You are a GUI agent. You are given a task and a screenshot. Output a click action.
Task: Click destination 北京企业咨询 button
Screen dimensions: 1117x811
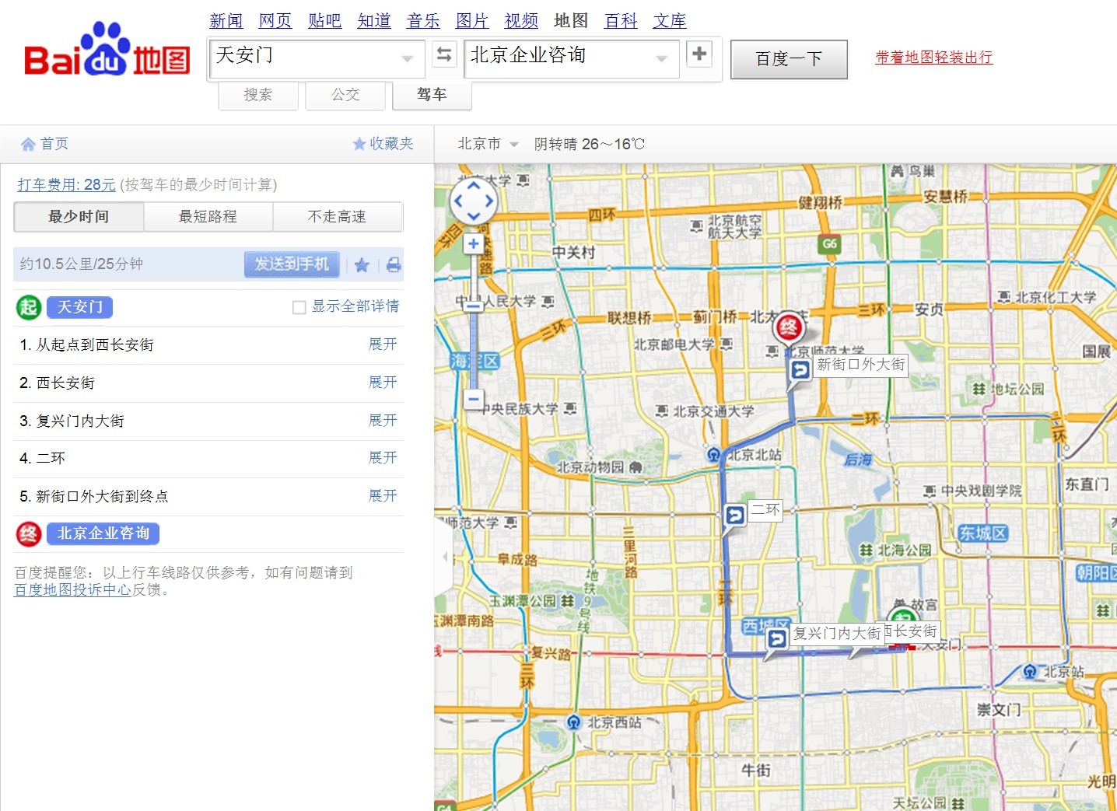[103, 533]
